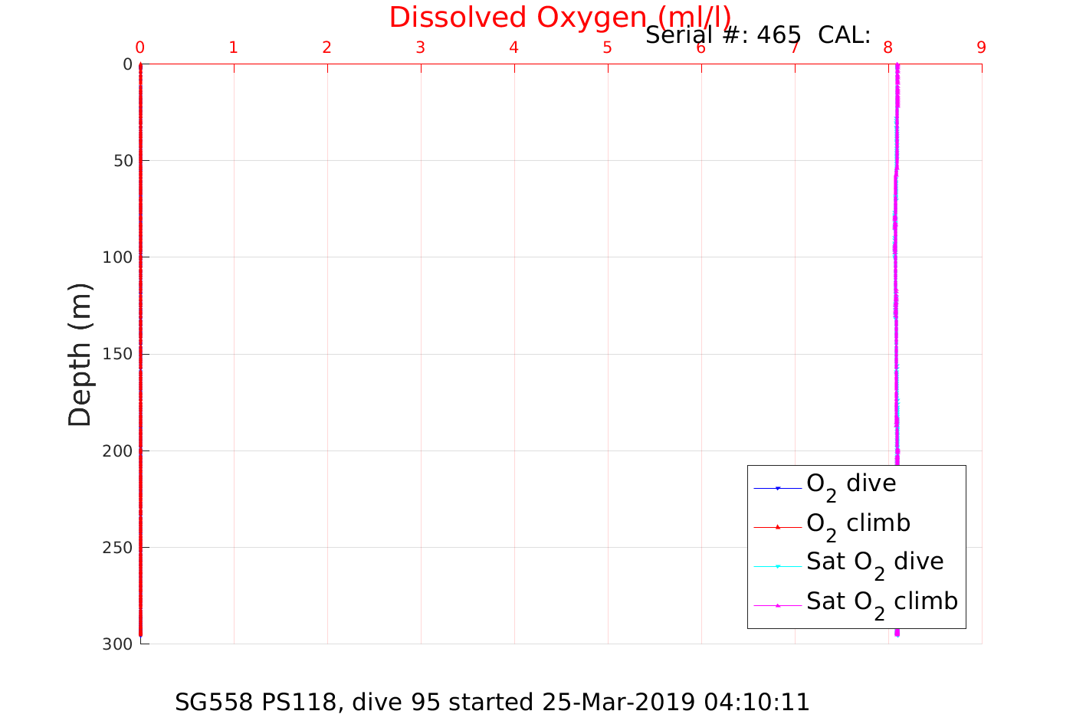Select the O2 climb legend label
This screenshot has height=724, width=1086.
[858, 524]
